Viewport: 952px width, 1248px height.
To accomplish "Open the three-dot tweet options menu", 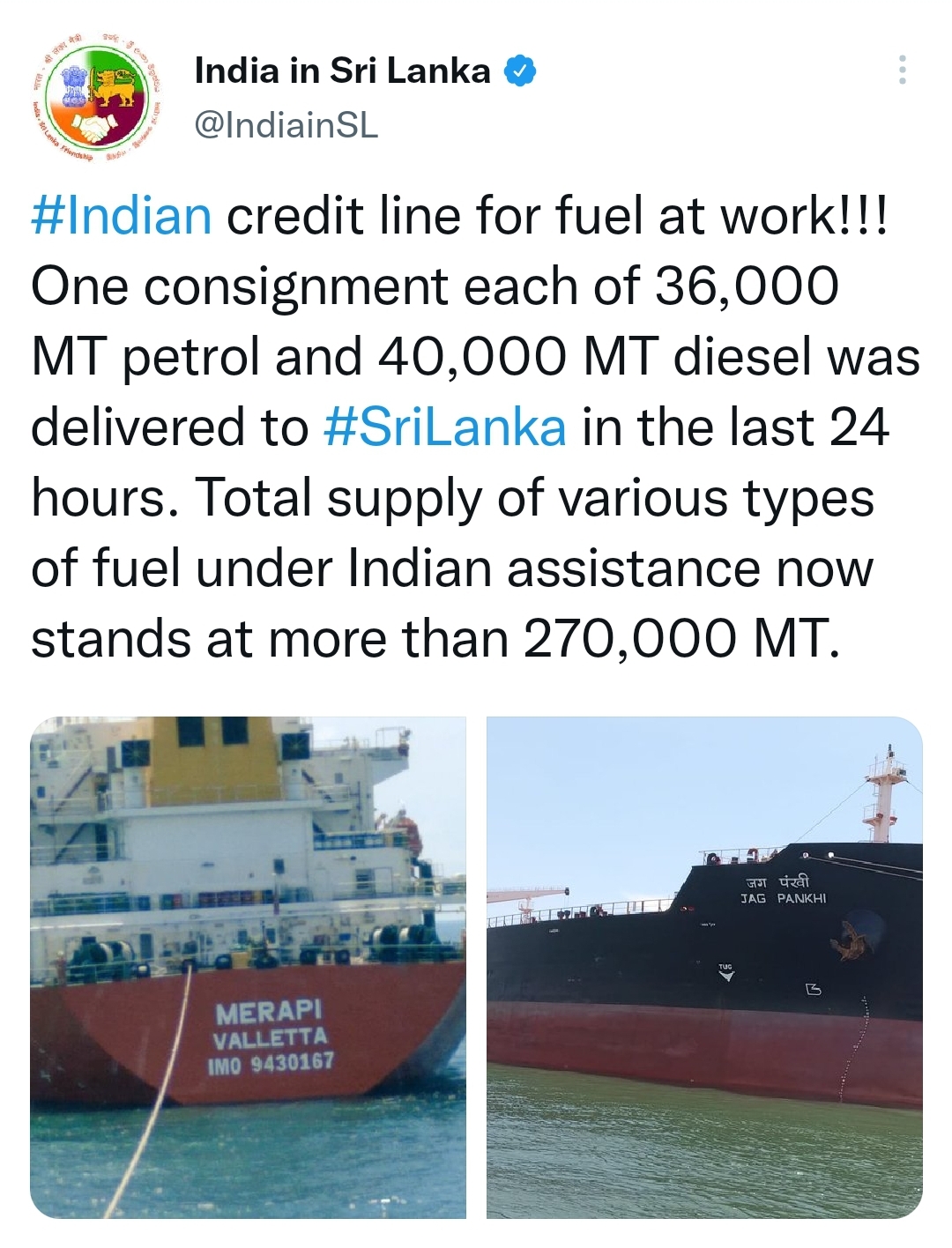I will click(902, 70).
